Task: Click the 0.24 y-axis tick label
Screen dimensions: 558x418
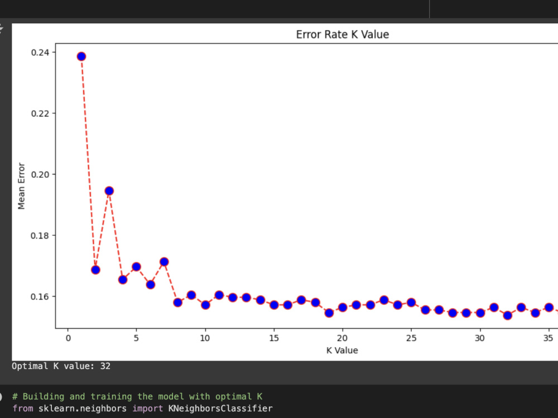Action: click(x=40, y=52)
